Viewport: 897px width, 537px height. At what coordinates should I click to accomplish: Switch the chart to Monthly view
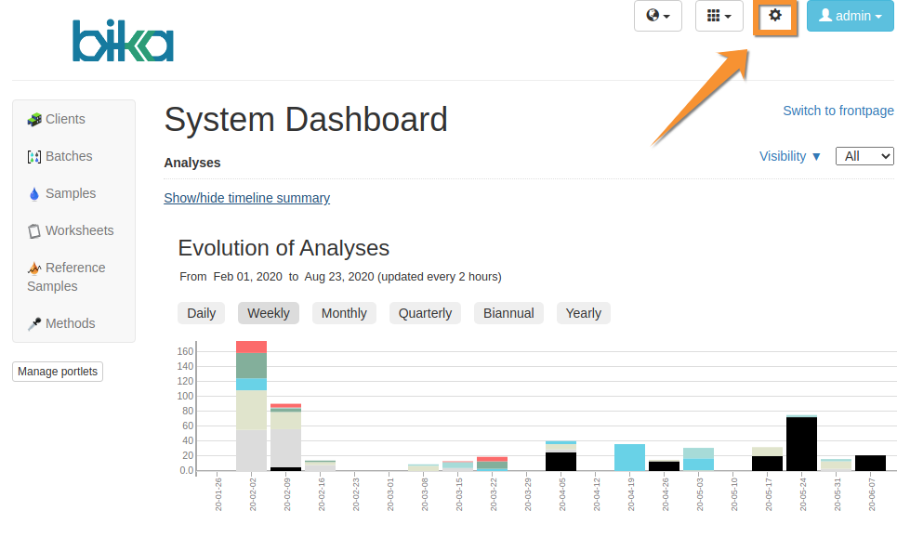click(344, 313)
